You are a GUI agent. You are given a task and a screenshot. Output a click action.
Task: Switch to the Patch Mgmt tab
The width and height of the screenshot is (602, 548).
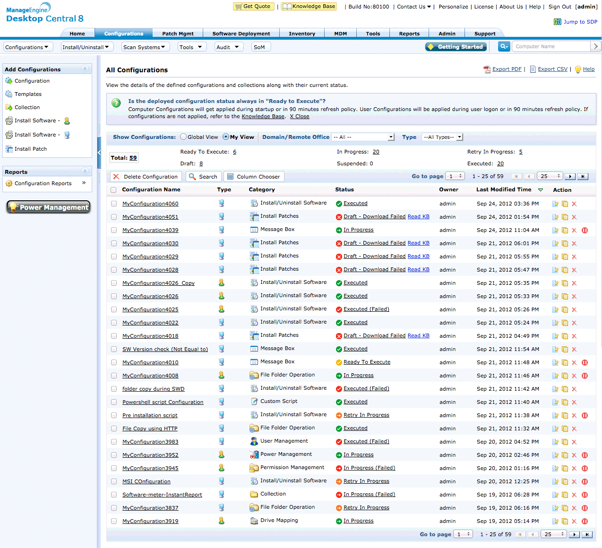178,34
